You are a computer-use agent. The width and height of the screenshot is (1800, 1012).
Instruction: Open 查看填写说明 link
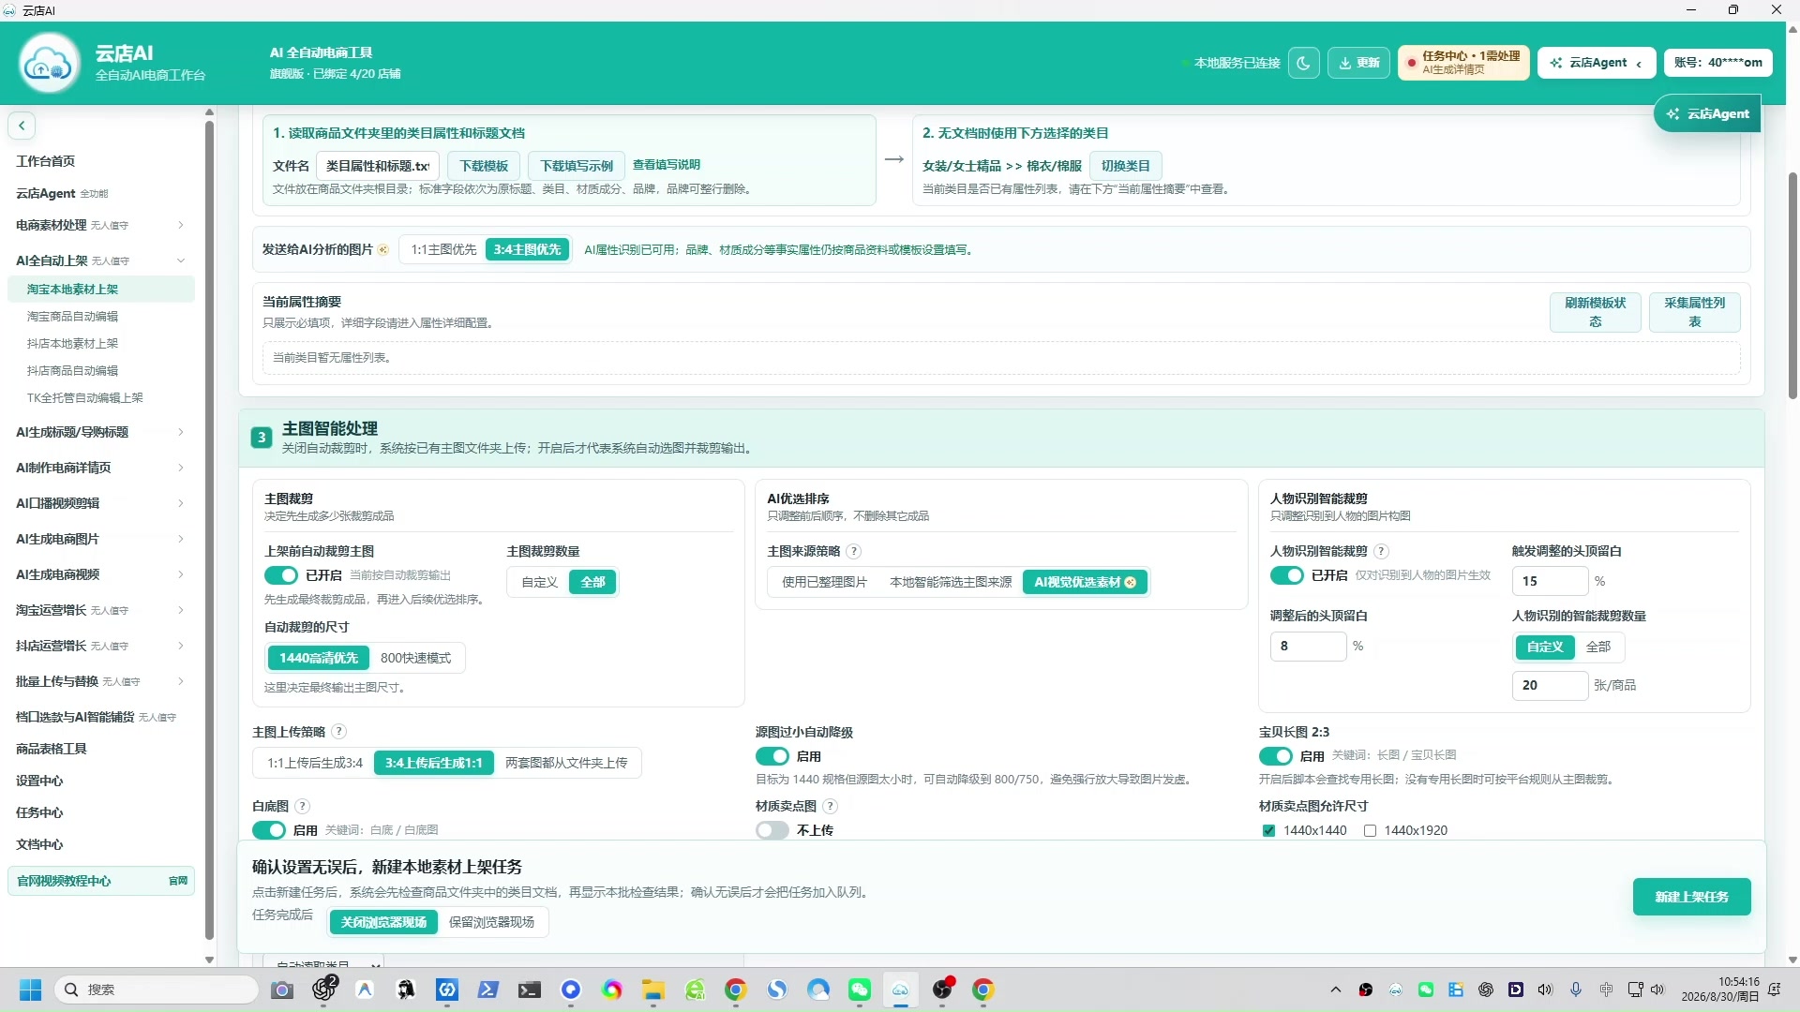[667, 165]
